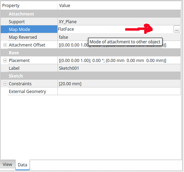The image size is (184, 172).
Task: Click the Base group header
Action: click(91, 53)
